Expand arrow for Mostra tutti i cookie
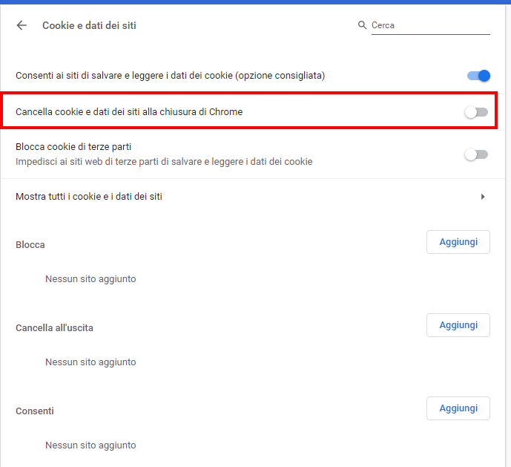This screenshot has height=467, width=511. (483, 197)
